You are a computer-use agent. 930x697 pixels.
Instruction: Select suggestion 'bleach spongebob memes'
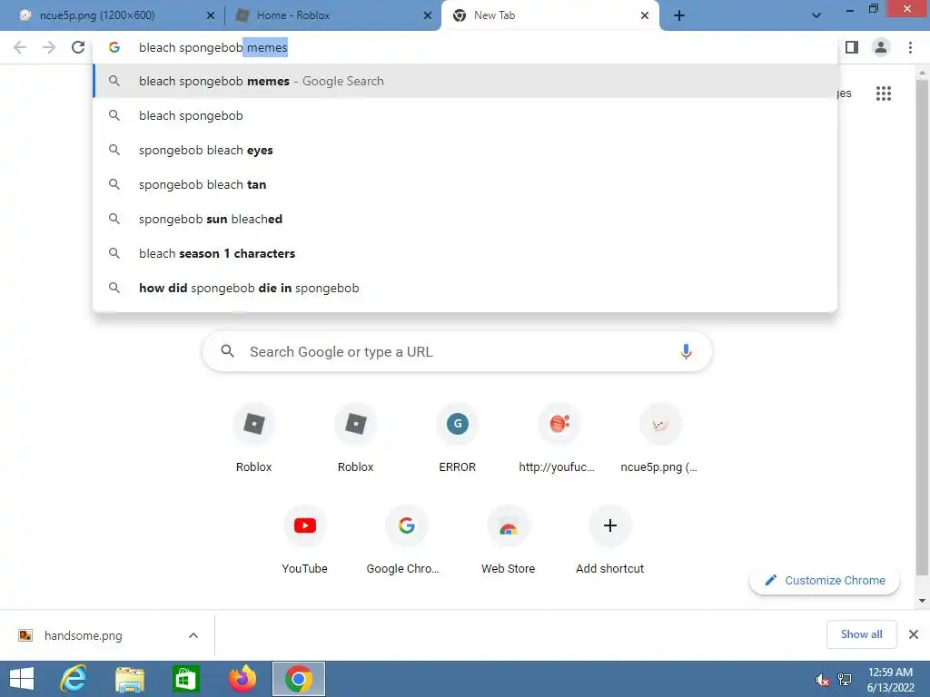click(x=465, y=81)
